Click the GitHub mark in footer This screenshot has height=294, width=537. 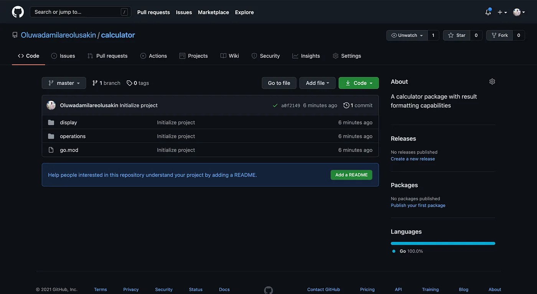[268, 290]
